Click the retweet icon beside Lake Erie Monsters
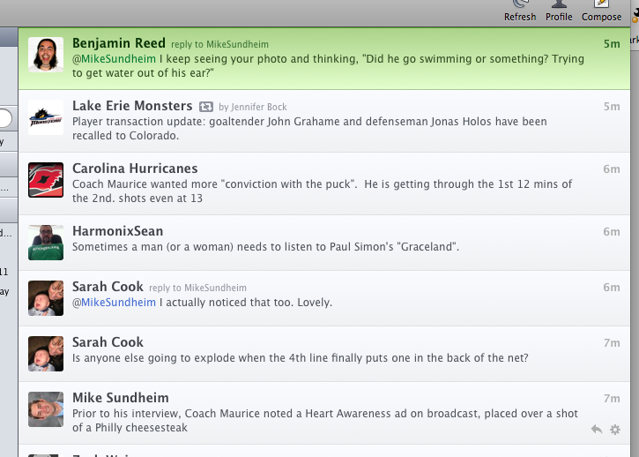 click(205, 107)
